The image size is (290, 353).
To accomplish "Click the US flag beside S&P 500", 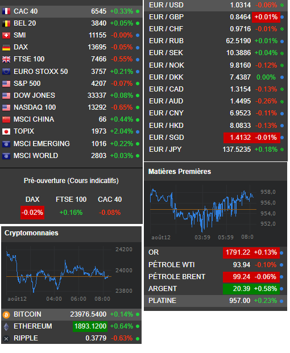I will pyautogui.click(x=6, y=84).
